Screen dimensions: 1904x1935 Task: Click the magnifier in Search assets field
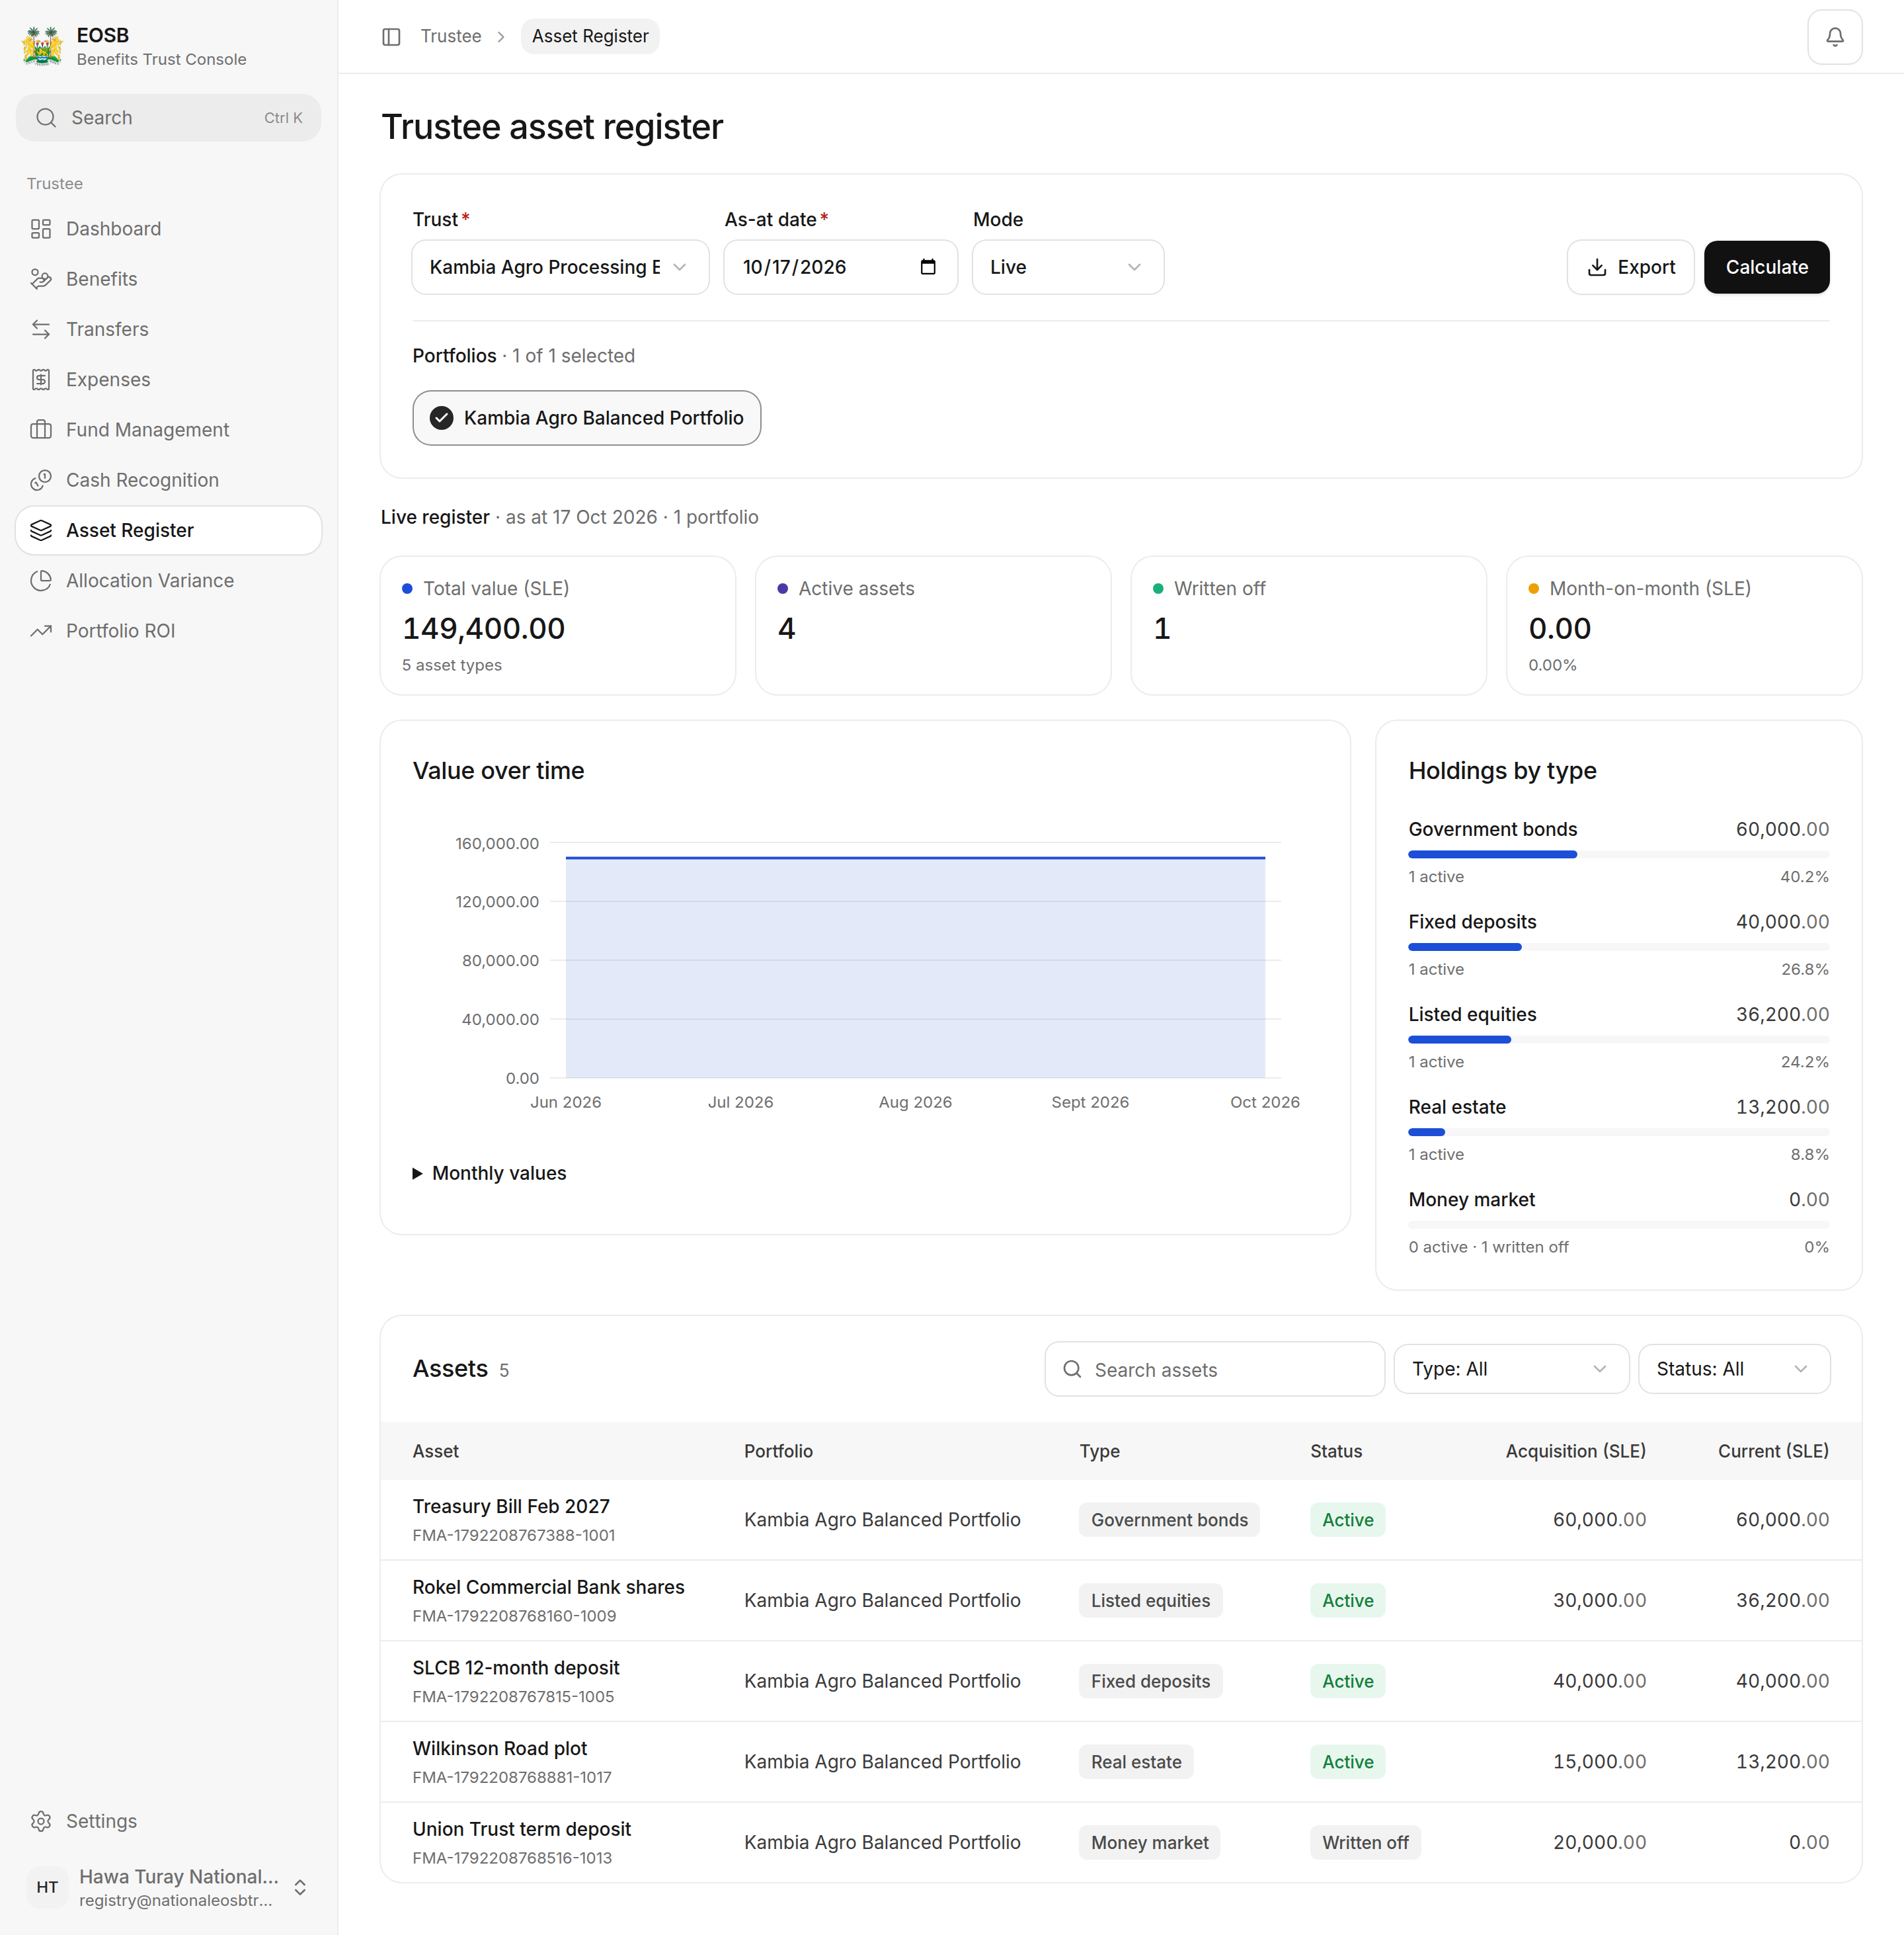tap(1072, 1369)
